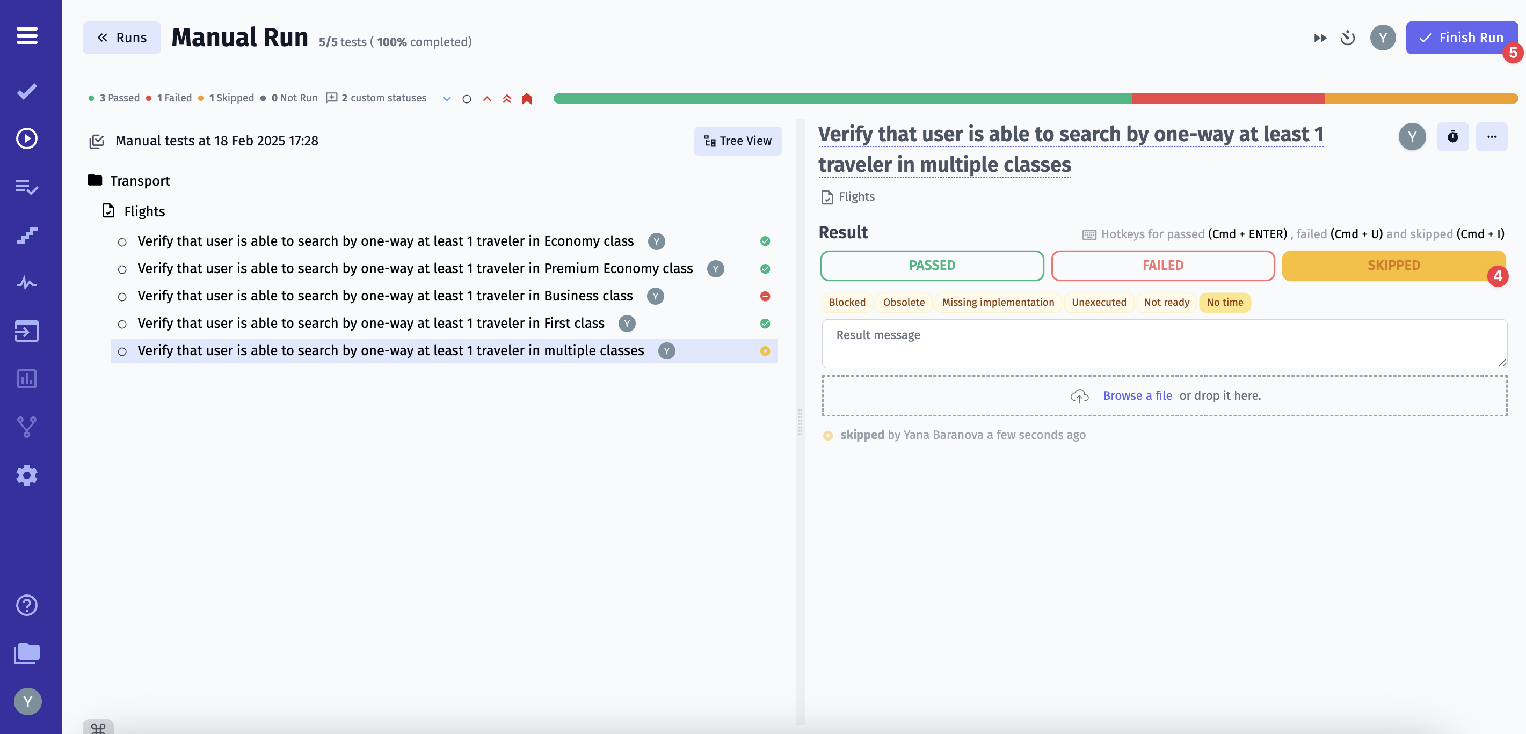Click the bookmark/flag icon in the test toolbar
Screen dimensions: 1526x734
[527, 98]
